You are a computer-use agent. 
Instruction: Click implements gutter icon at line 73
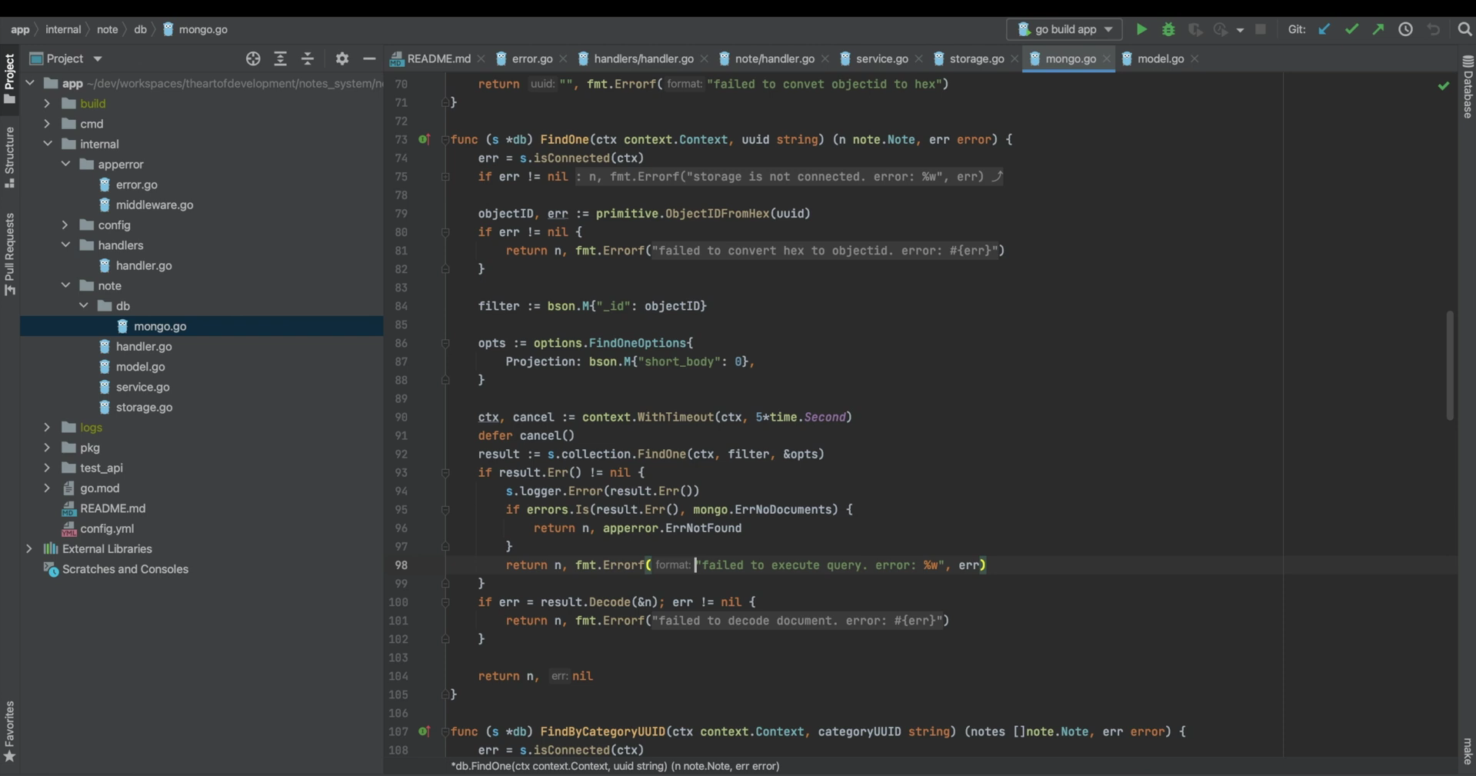424,139
